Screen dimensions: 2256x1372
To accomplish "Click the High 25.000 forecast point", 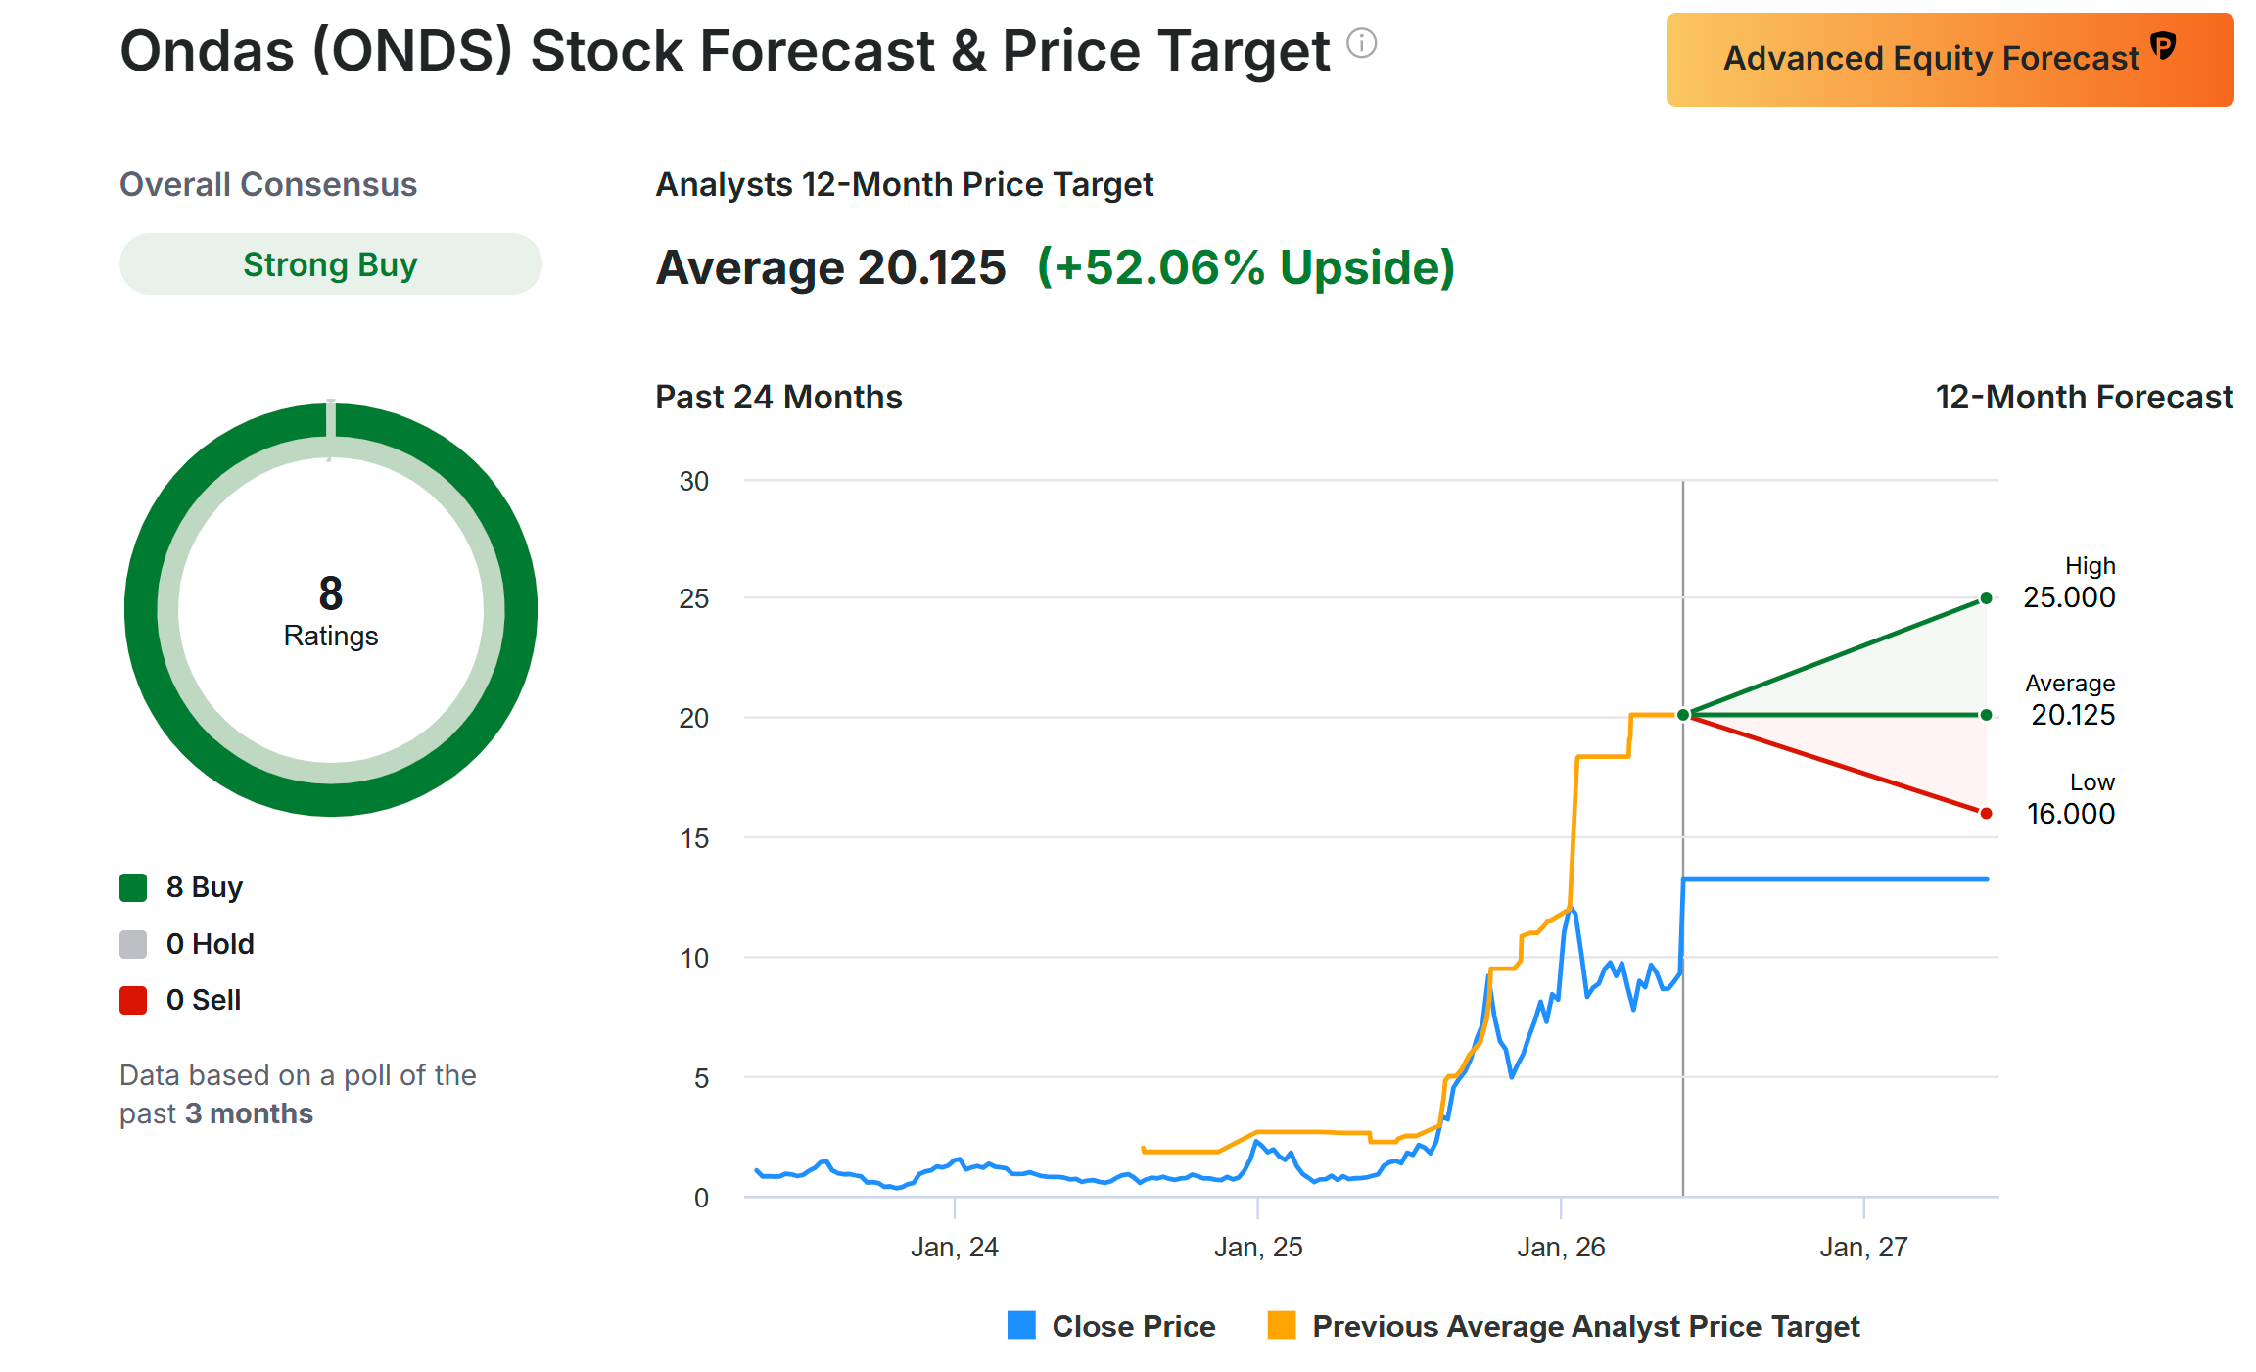I will click(x=1986, y=598).
